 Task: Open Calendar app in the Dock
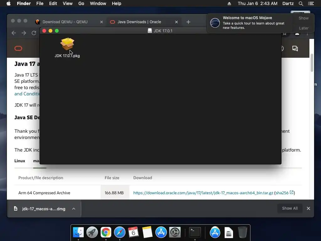click(x=133, y=232)
